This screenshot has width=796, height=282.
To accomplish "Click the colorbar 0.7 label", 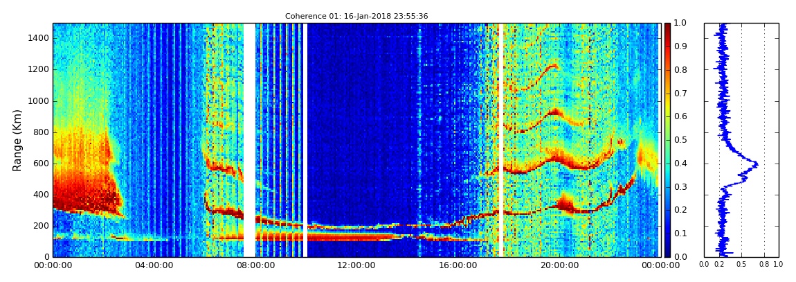I will tap(679, 94).
